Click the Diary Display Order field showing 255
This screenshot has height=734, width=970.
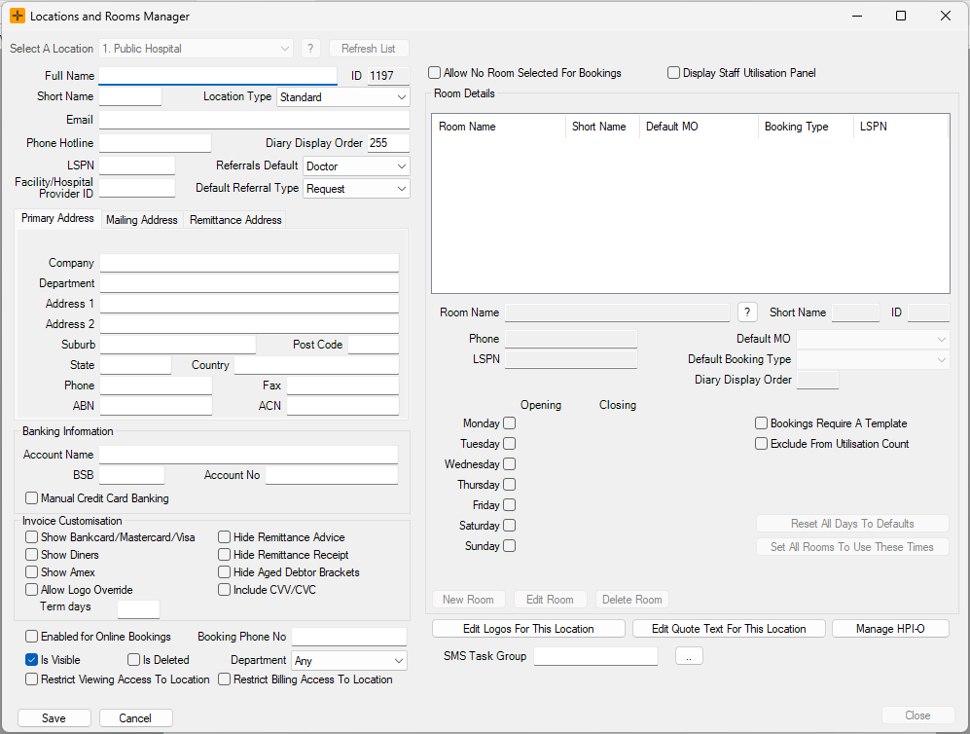(x=388, y=143)
